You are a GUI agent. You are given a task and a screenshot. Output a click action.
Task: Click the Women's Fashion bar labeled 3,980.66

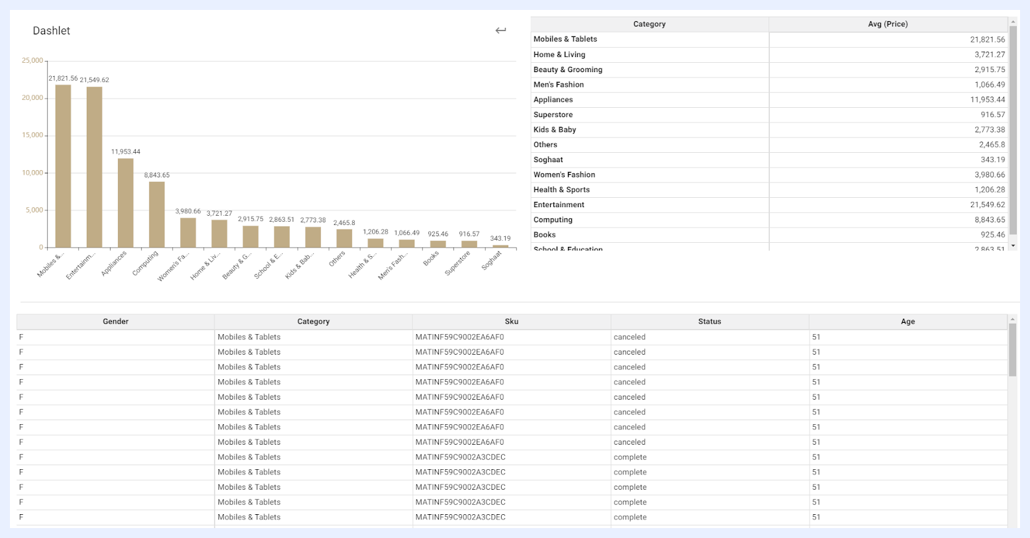pyautogui.click(x=188, y=233)
